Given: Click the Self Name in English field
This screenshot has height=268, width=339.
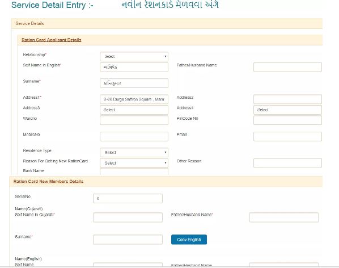Looking at the screenshot, I should (134, 67).
